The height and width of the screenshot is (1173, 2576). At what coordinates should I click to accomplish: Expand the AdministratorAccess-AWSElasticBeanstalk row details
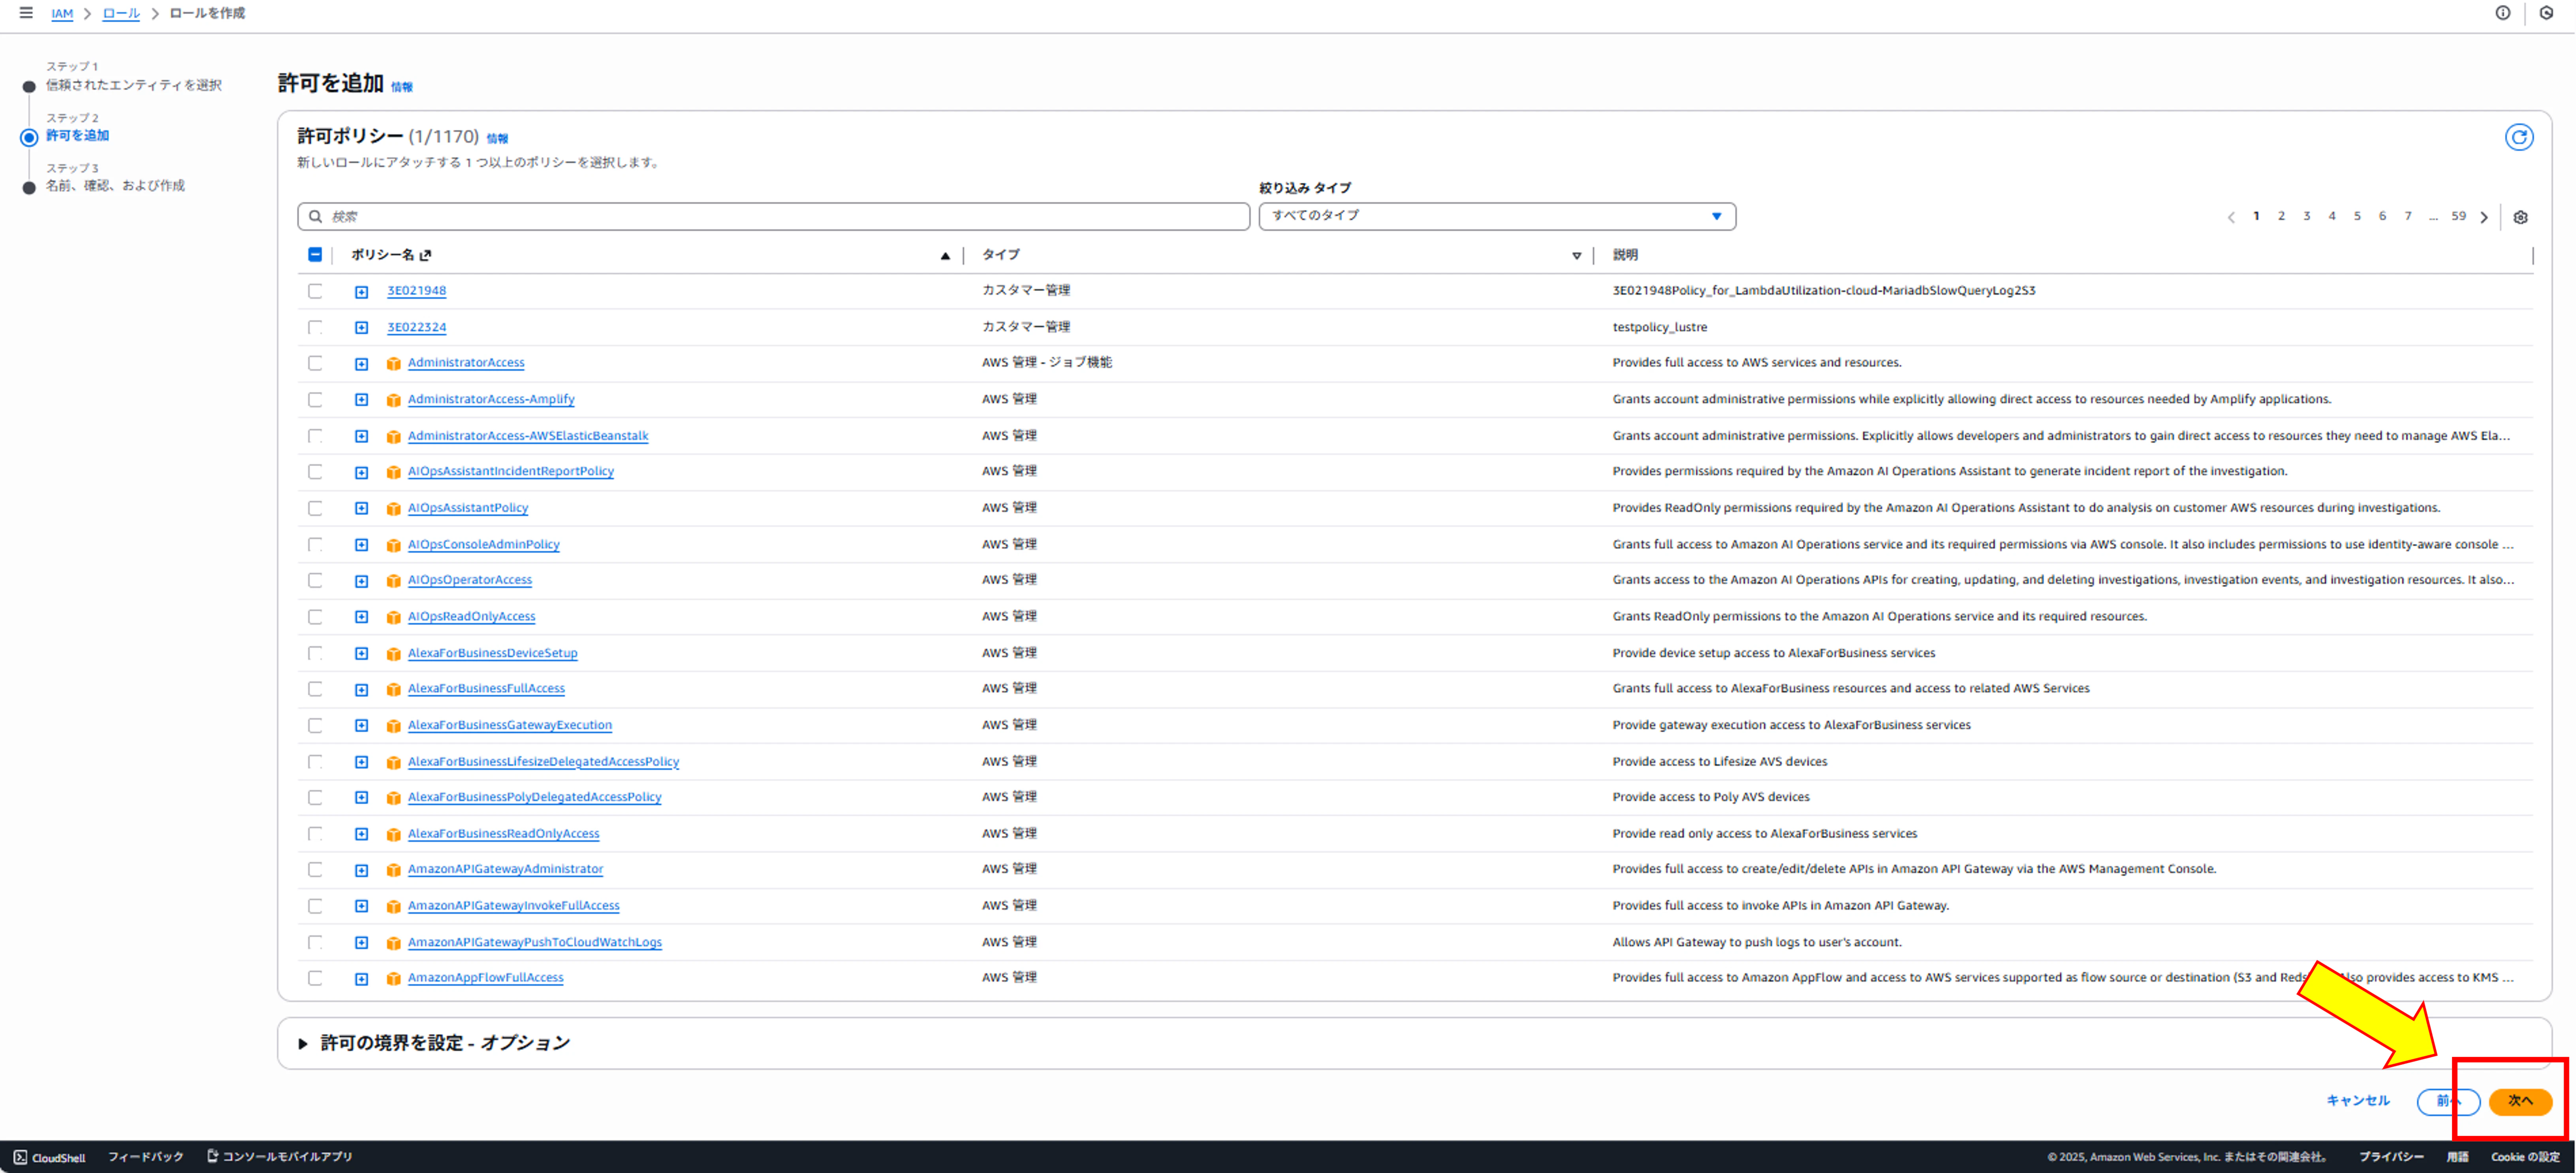click(362, 436)
